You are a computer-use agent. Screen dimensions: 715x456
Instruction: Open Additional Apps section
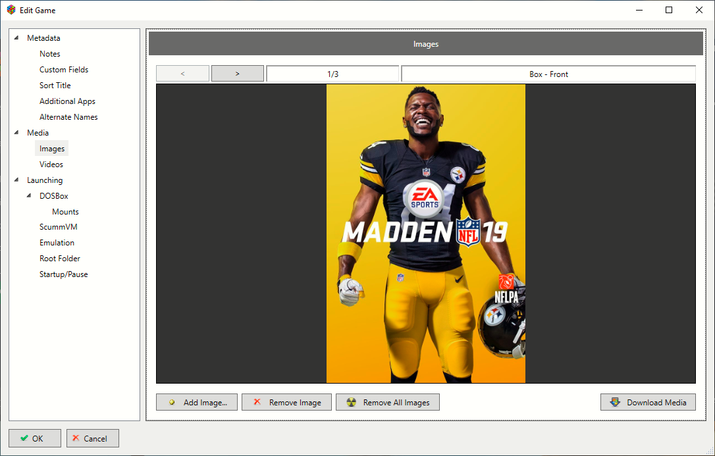point(68,101)
